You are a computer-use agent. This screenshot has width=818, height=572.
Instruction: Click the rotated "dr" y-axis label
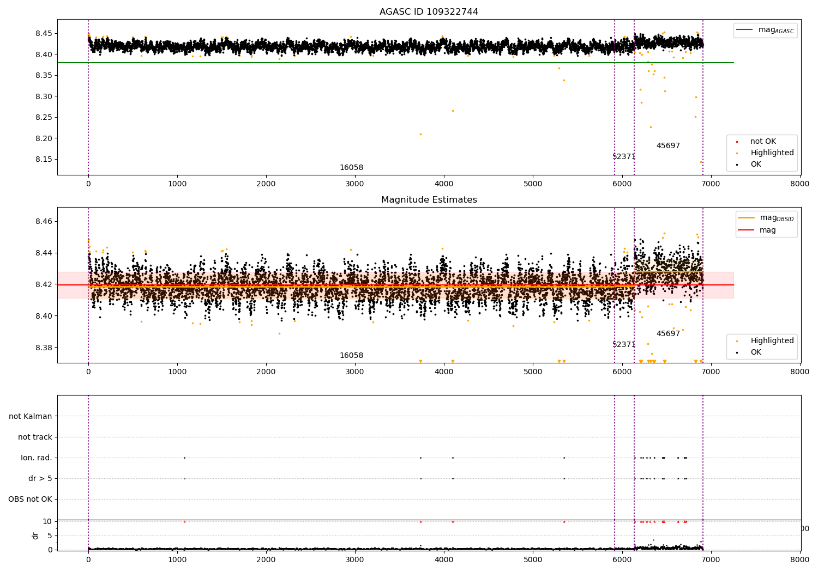coord(35,536)
